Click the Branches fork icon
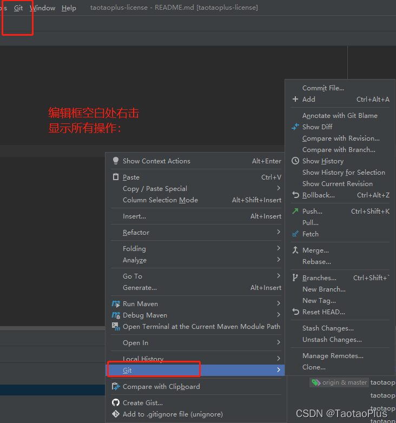The width and height of the screenshot is (396, 423). pos(295,277)
